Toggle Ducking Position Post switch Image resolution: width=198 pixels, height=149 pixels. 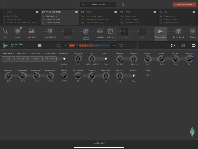pyautogui.click(x=134, y=76)
